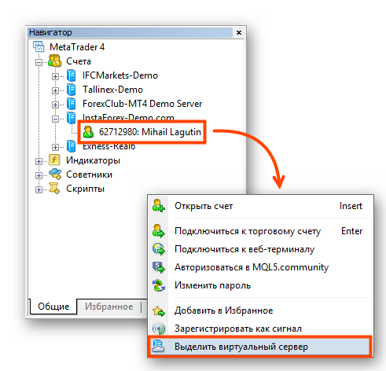The width and height of the screenshot is (386, 371).
Task: Select the Tallinex-Demo label
Action: (x=112, y=90)
